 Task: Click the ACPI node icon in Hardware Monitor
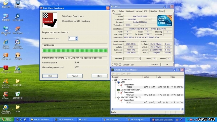(x=119, y=82)
